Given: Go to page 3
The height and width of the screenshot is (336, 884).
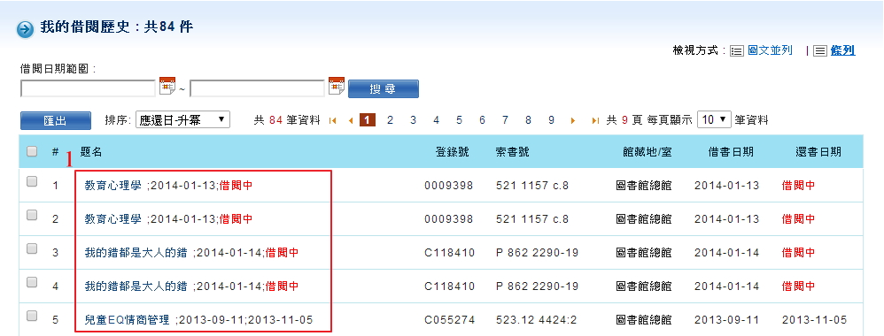Looking at the screenshot, I should click(414, 120).
